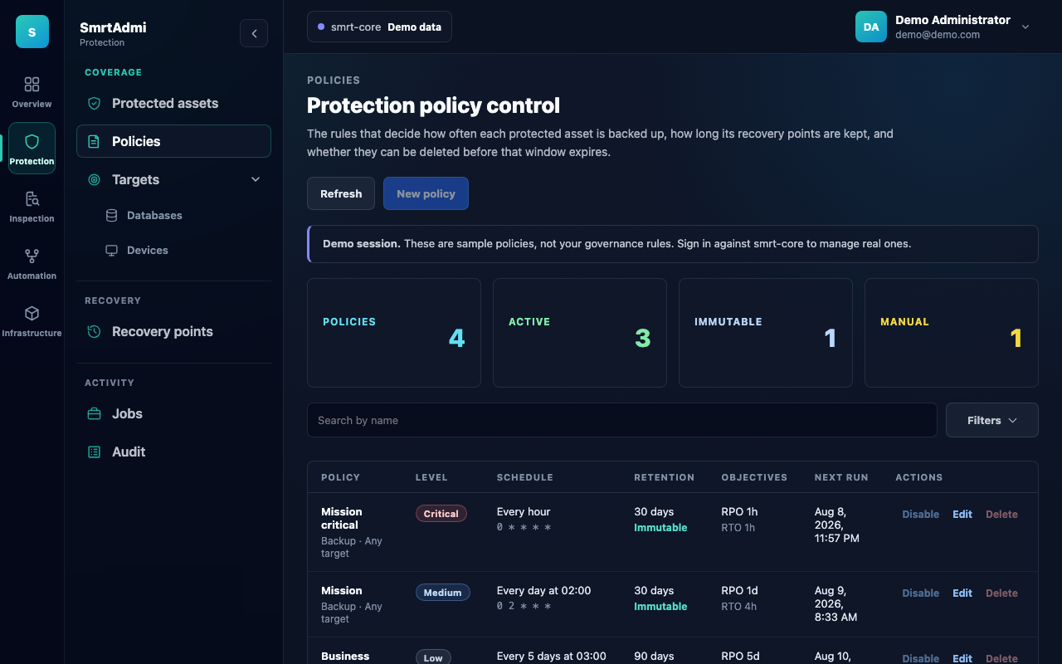Collapse the sidebar with the chevron button
This screenshot has width=1062, height=664.
pyautogui.click(x=254, y=33)
